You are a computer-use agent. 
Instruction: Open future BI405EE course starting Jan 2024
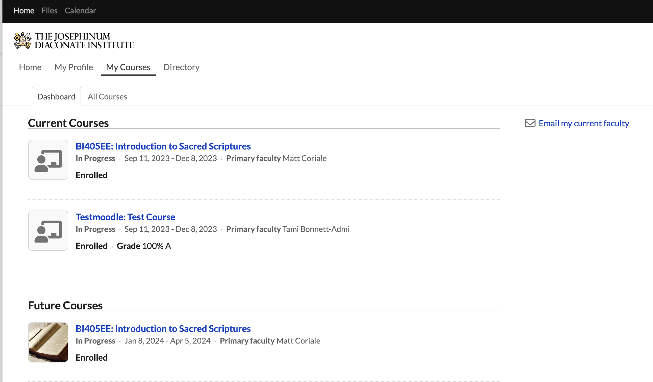(163, 329)
